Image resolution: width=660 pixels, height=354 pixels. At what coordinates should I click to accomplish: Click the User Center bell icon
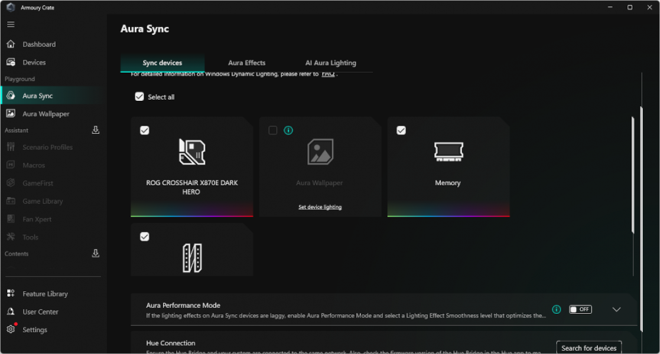(11, 312)
